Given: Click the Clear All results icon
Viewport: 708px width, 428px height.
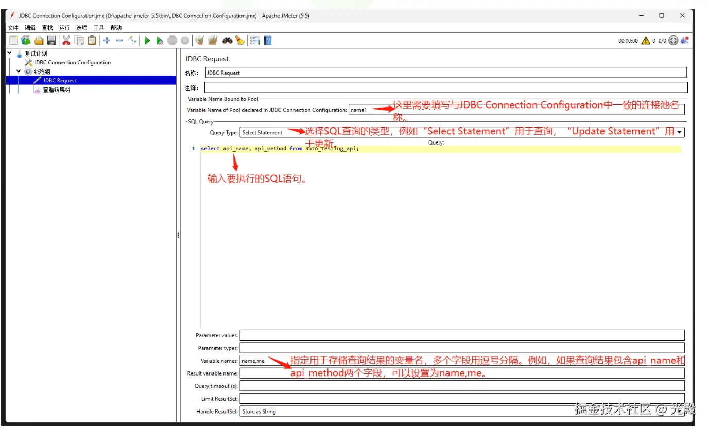Looking at the screenshot, I should coord(212,40).
